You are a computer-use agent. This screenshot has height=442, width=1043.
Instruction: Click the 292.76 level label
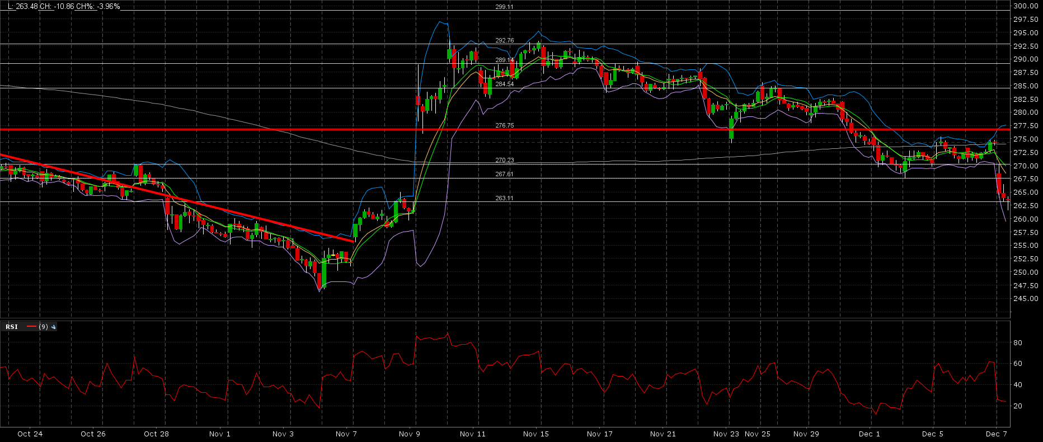tap(504, 41)
